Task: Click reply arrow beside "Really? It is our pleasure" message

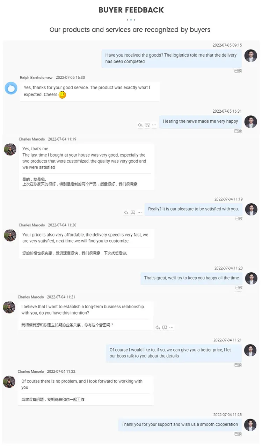Action: click(126, 213)
